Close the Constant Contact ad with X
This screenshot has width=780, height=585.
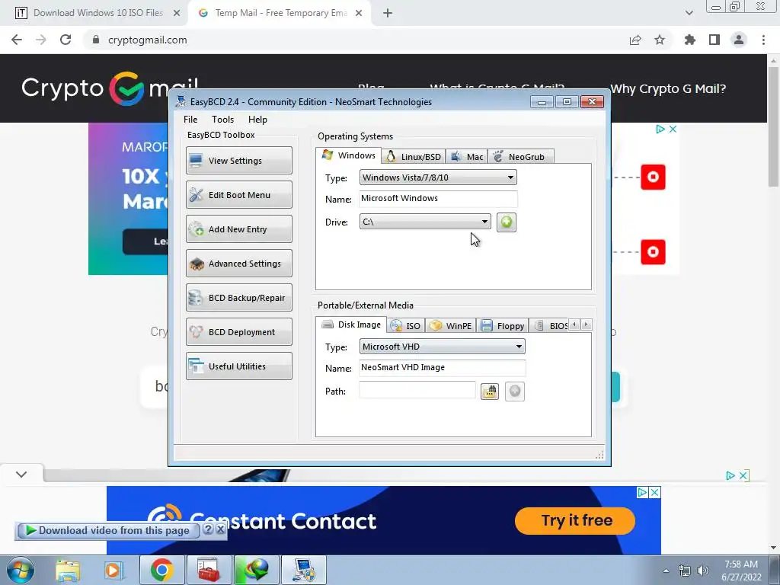point(655,493)
